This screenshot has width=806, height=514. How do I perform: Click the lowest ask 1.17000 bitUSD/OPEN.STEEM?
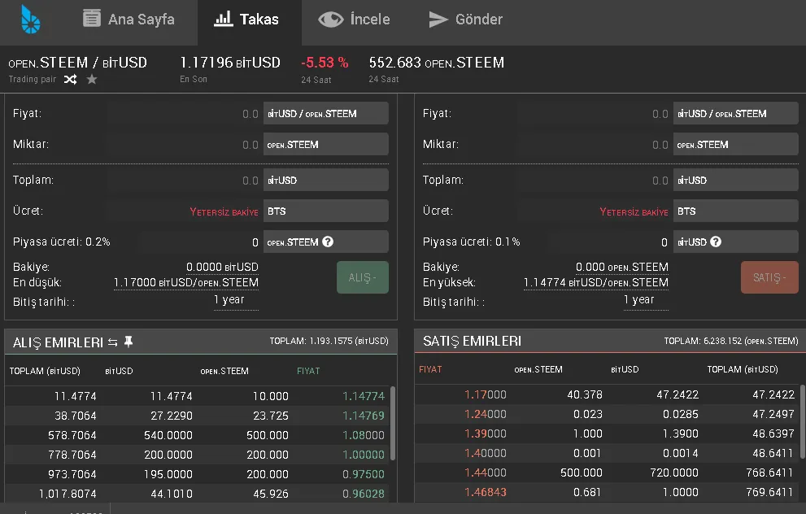point(186,283)
